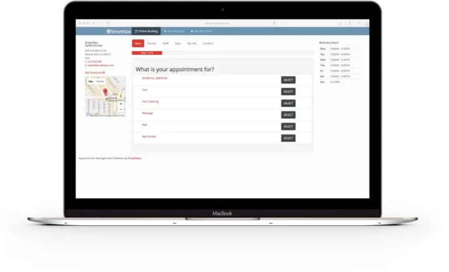Click the SimpleSpa logo in header
449x272 pixels.
[117, 31]
